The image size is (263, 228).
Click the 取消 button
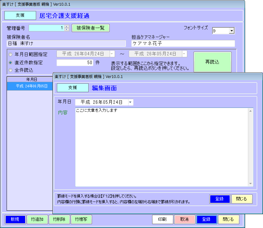click(x=184, y=220)
